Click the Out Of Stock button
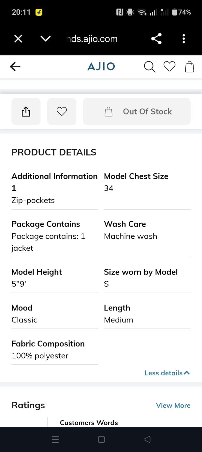 137,112
